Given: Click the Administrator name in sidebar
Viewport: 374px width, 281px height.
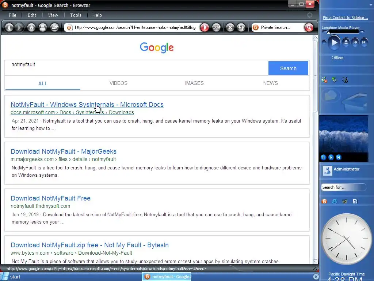Looking at the screenshot, I should tap(346, 169).
